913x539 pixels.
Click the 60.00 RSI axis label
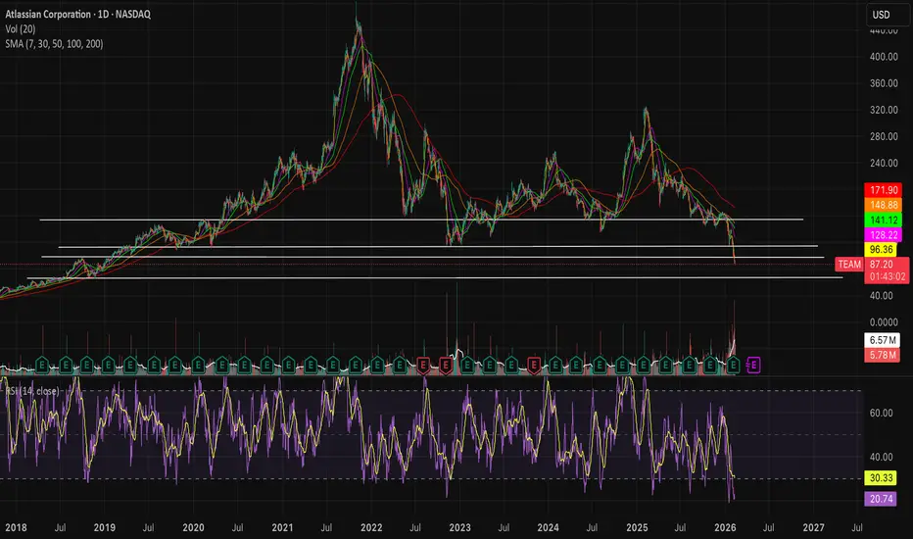881,413
